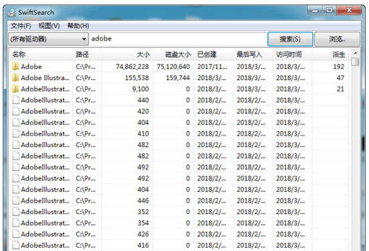The width and height of the screenshot is (369, 251).
Task: Click file icon in row sized 416
Action: tap(15, 245)
